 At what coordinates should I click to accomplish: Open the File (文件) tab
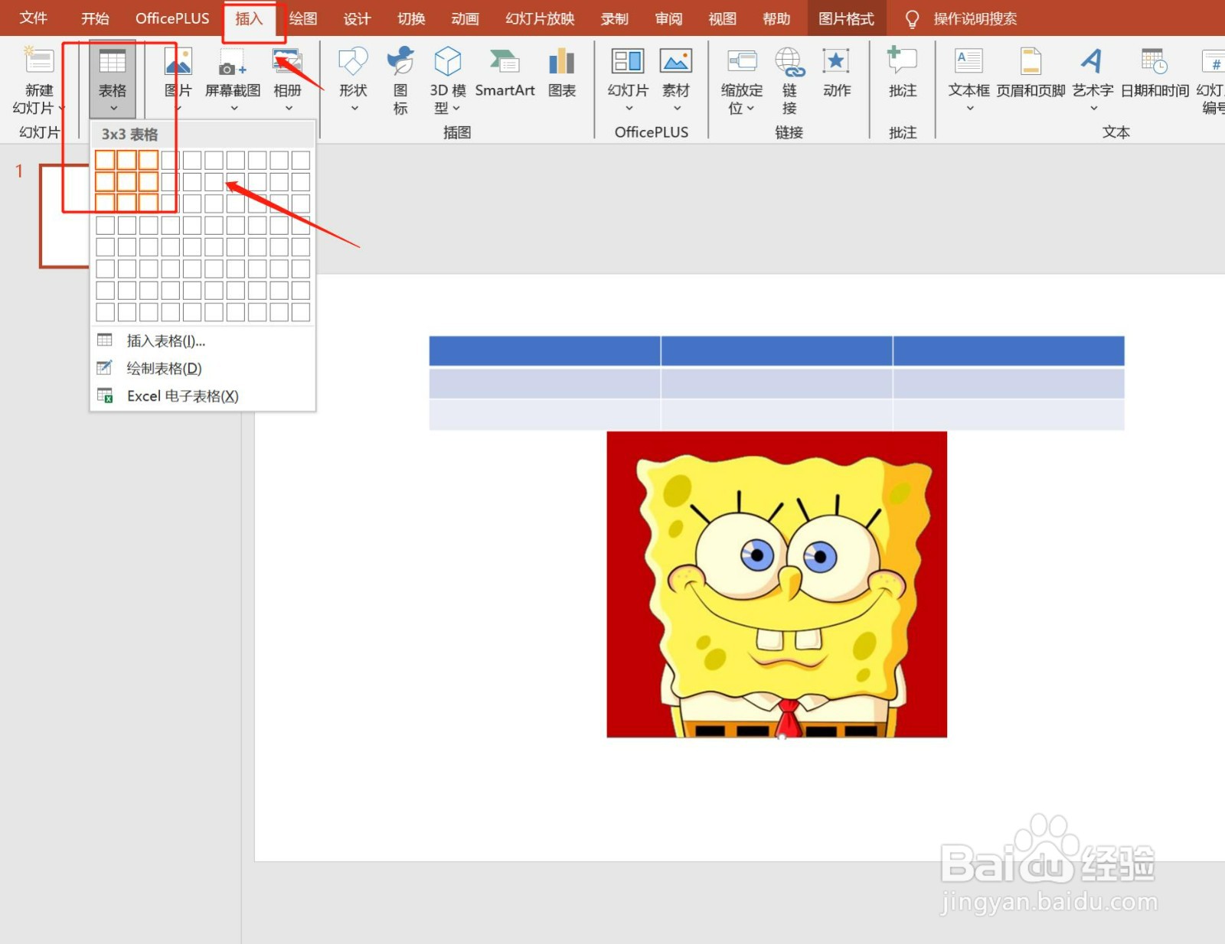34,18
